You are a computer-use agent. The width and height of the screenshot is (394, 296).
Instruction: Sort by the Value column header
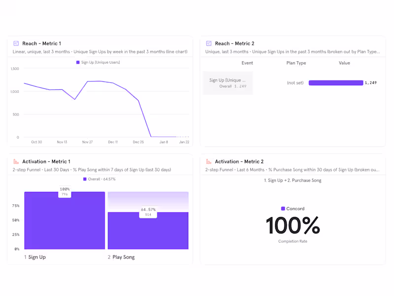point(344,63)
